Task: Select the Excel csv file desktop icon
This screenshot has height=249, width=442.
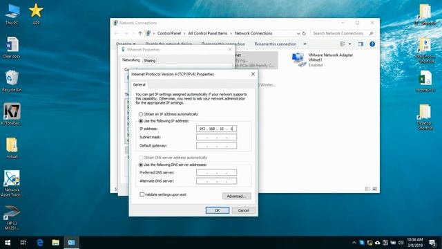Action: [425, 81]
